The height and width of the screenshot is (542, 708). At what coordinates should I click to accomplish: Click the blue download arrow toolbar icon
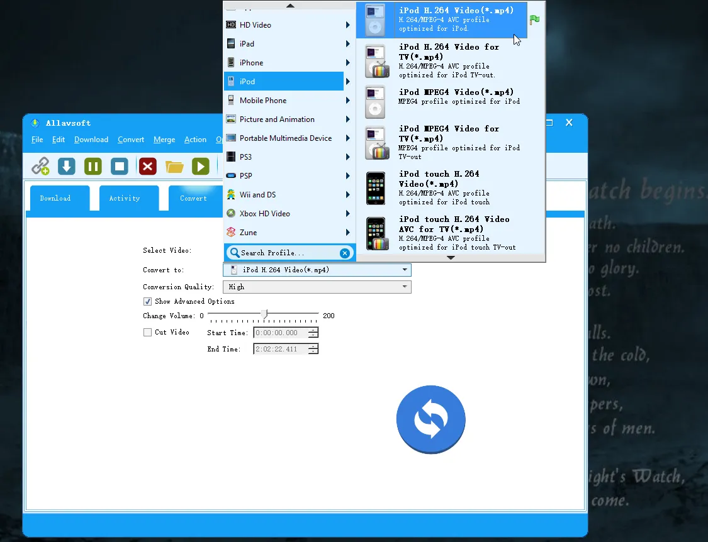point(66,166)
